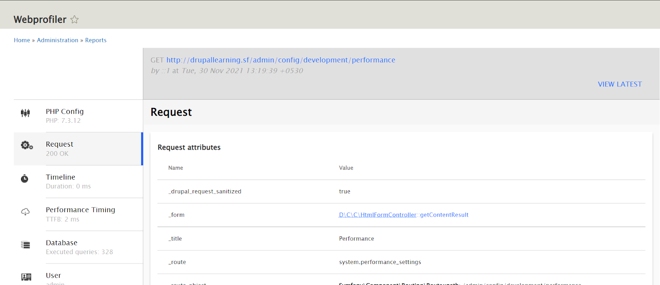Open Reports breadcrumb link
The height and width of the screenshot is (285, 660).
pos(96,40)
